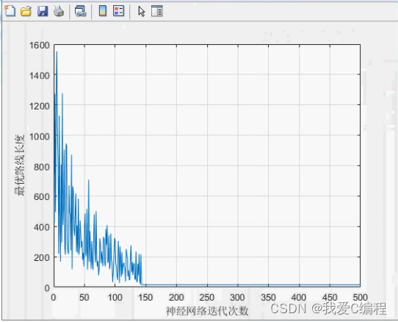The height and width of the screenshot is (322, 398).
Task: Click the flat blue line near iteration 300
Action: [238, 285]
